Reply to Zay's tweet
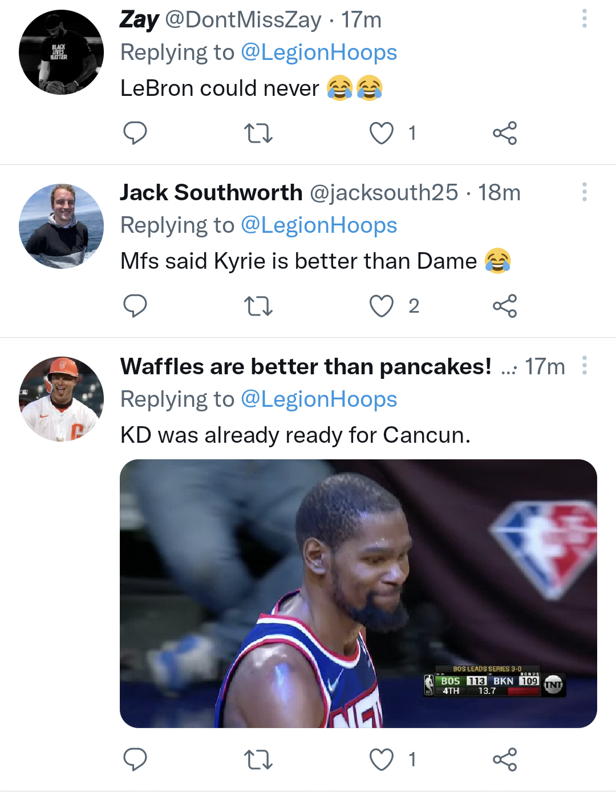 pyautogui.click(x=135, y=133)
